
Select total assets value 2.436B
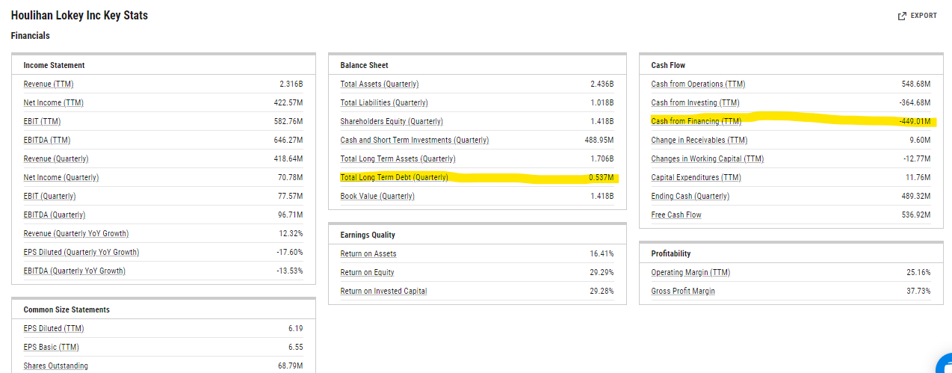coord(602,84)
